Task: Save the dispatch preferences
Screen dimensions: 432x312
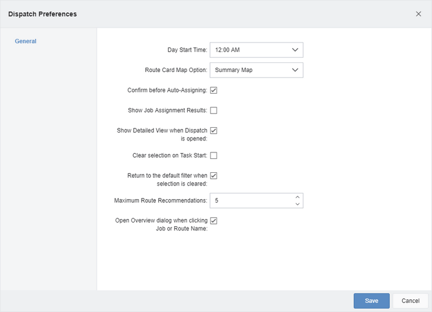Action: click(x=371, y=301)
